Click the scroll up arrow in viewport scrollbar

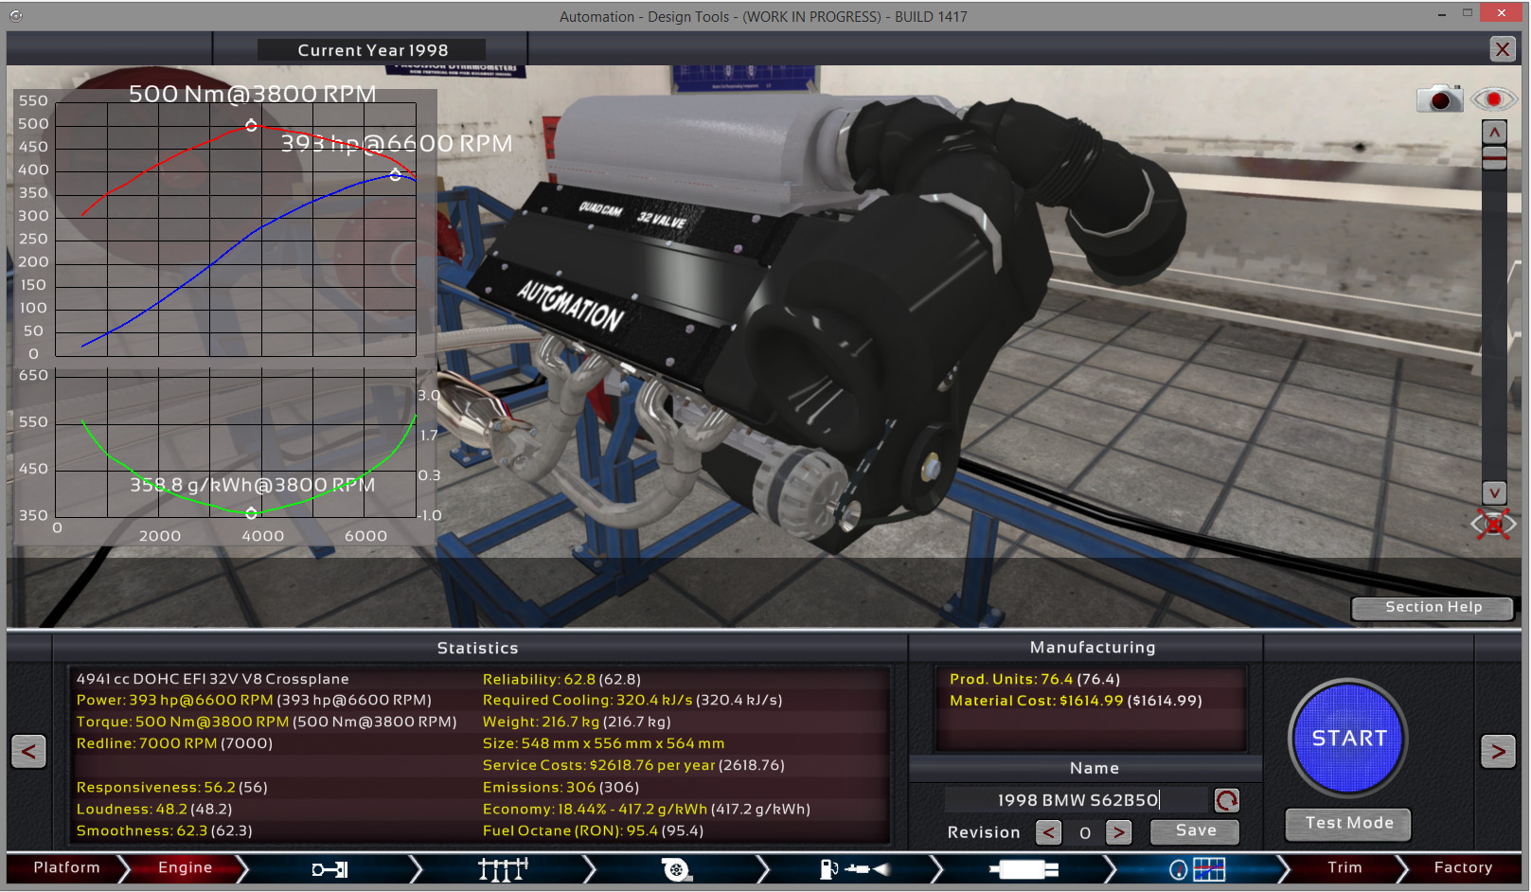(1494, 133)
